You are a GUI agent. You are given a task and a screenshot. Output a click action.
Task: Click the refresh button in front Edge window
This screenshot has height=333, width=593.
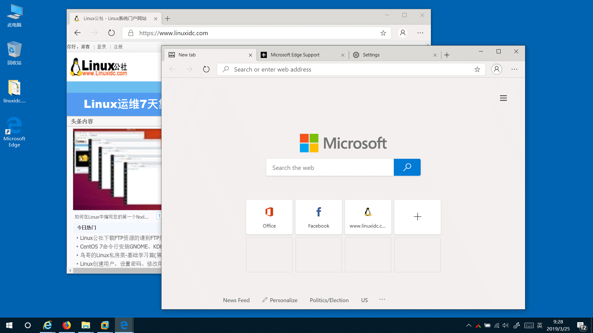click(206, 69)
